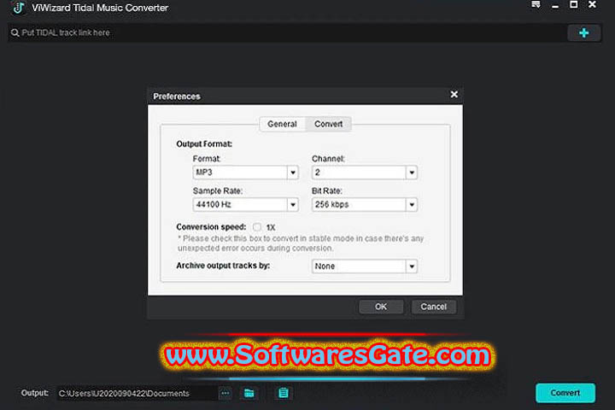This screenshot has height=410, width=615.
Task: Browse output path with three-dots button
Action: click(x=225, y=393)
